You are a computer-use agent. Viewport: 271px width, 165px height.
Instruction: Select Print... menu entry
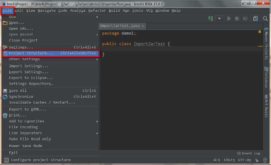click(x=51, y=115)
